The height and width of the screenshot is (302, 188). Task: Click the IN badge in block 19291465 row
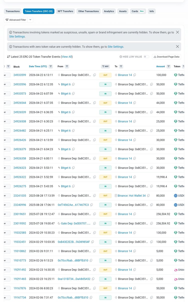tap(106, 279)
